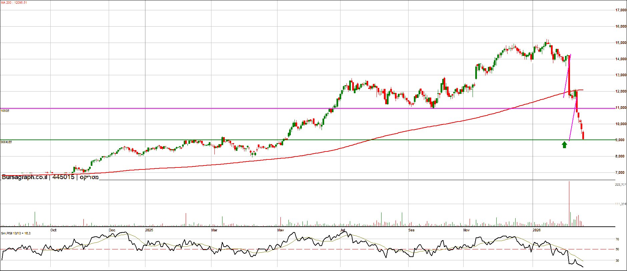Screen dimensions: 627x271
Task: Click the 2025 date axis label
Action: [x=149, y=230]
